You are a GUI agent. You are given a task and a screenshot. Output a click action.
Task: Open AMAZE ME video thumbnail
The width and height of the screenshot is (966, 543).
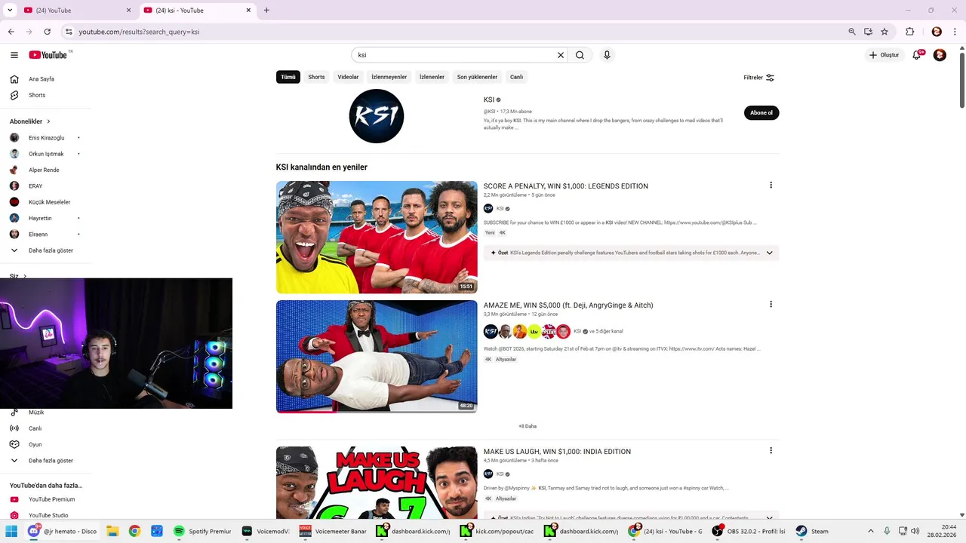377,356
